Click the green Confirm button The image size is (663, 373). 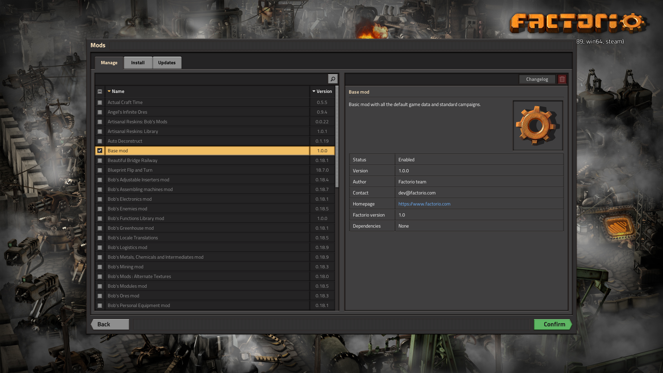[x=553, y=324]
